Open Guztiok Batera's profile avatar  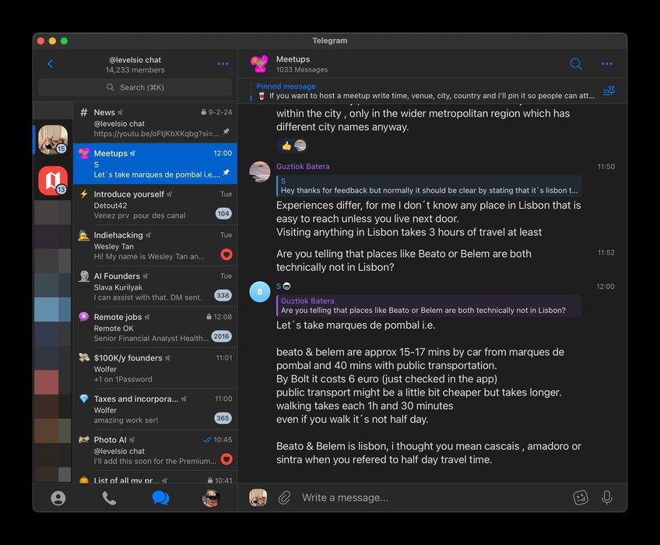(260, 171)
